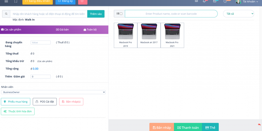Click the Thêm vào button
Screen dimensions: 262x131
pos(96,14)
